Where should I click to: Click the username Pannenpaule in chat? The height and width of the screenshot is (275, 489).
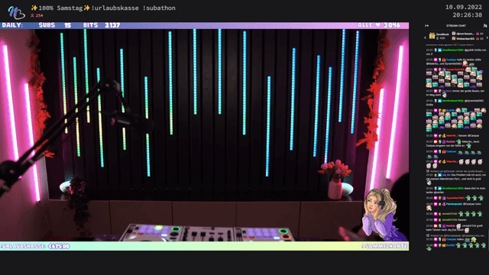click(x=454, y=204)
